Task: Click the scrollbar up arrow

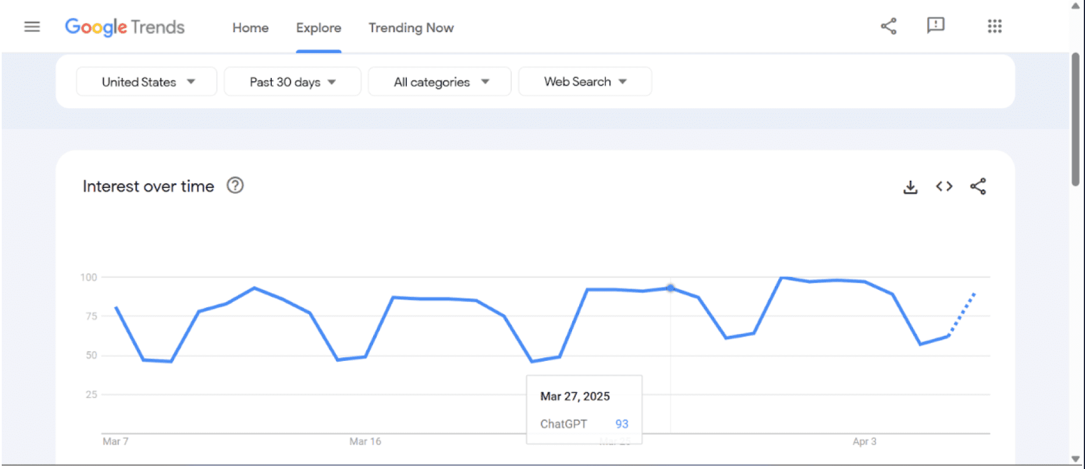Action: [x=1076, y=6]
